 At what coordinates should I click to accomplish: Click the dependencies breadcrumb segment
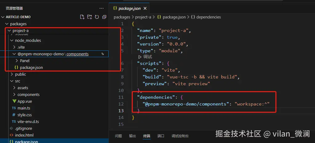tap(209, 17)
